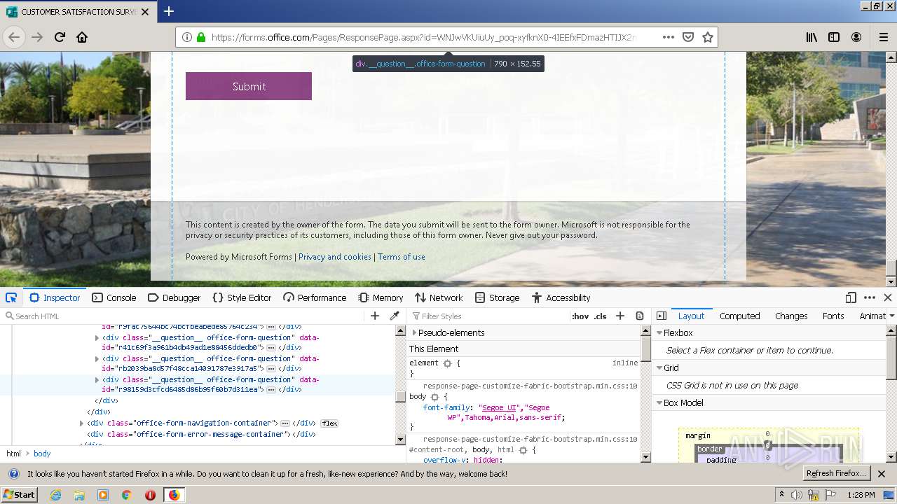Expand div with data-id r98159d3cfcd6485d86b95f60b7d311ea

pos(97,379)
